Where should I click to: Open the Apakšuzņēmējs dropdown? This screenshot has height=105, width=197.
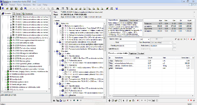171,43
